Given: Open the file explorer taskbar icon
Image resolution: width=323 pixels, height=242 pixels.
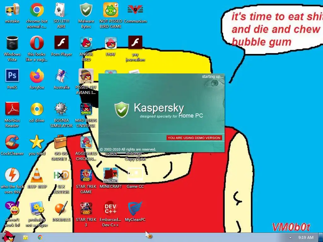Looking at the screenshot, I should [26, 238].
